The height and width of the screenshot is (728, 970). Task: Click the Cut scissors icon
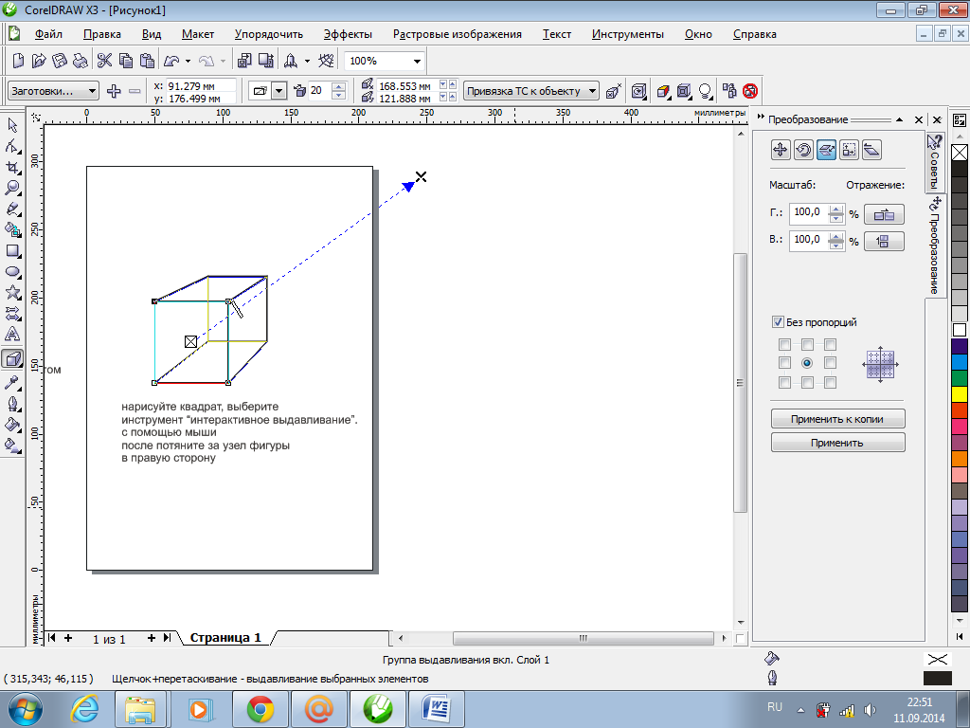104,61
